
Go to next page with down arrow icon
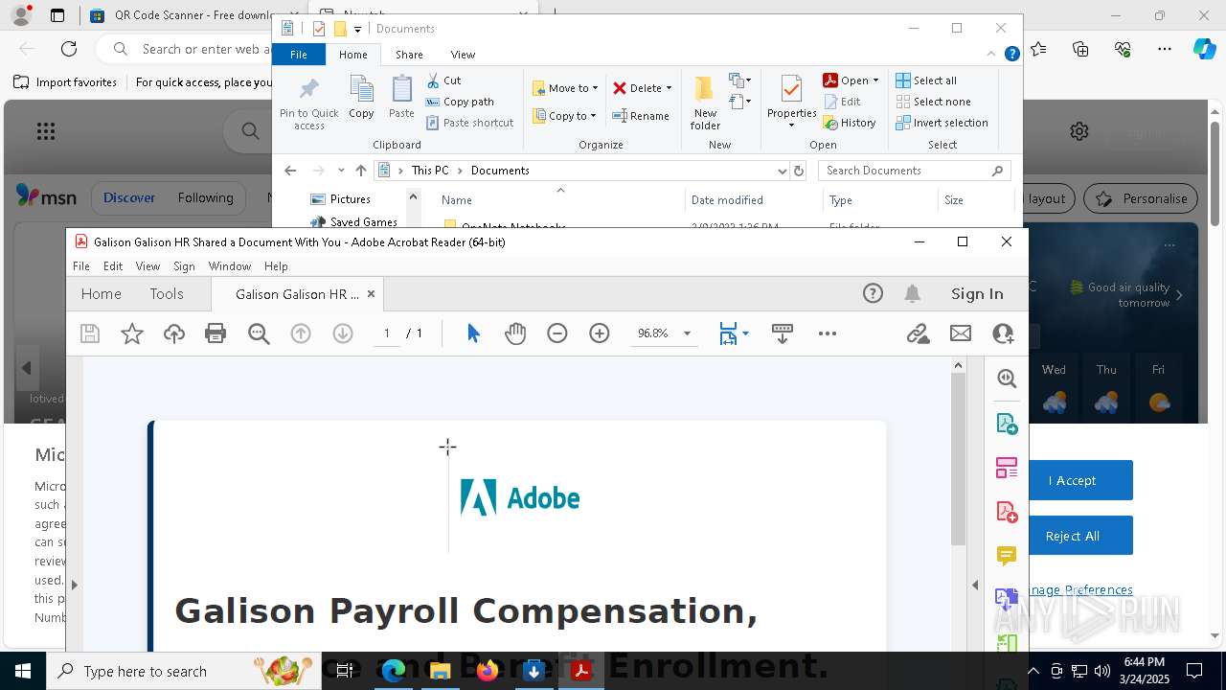[343, 333]
